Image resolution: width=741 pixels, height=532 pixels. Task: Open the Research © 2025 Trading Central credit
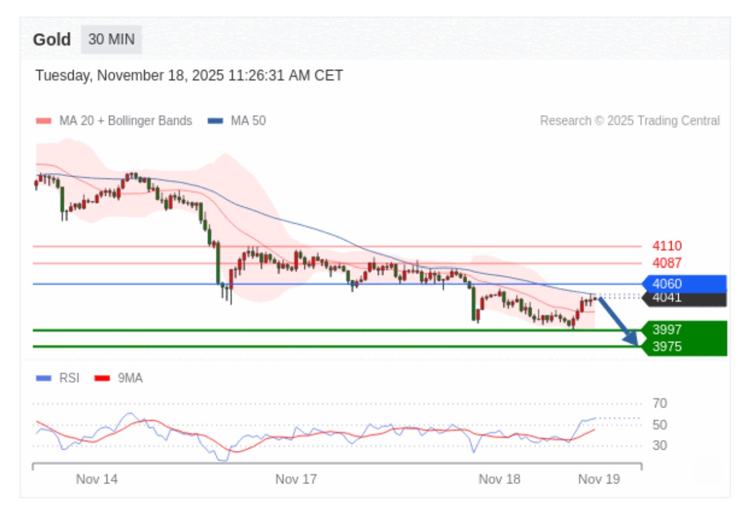click(630, 121)
